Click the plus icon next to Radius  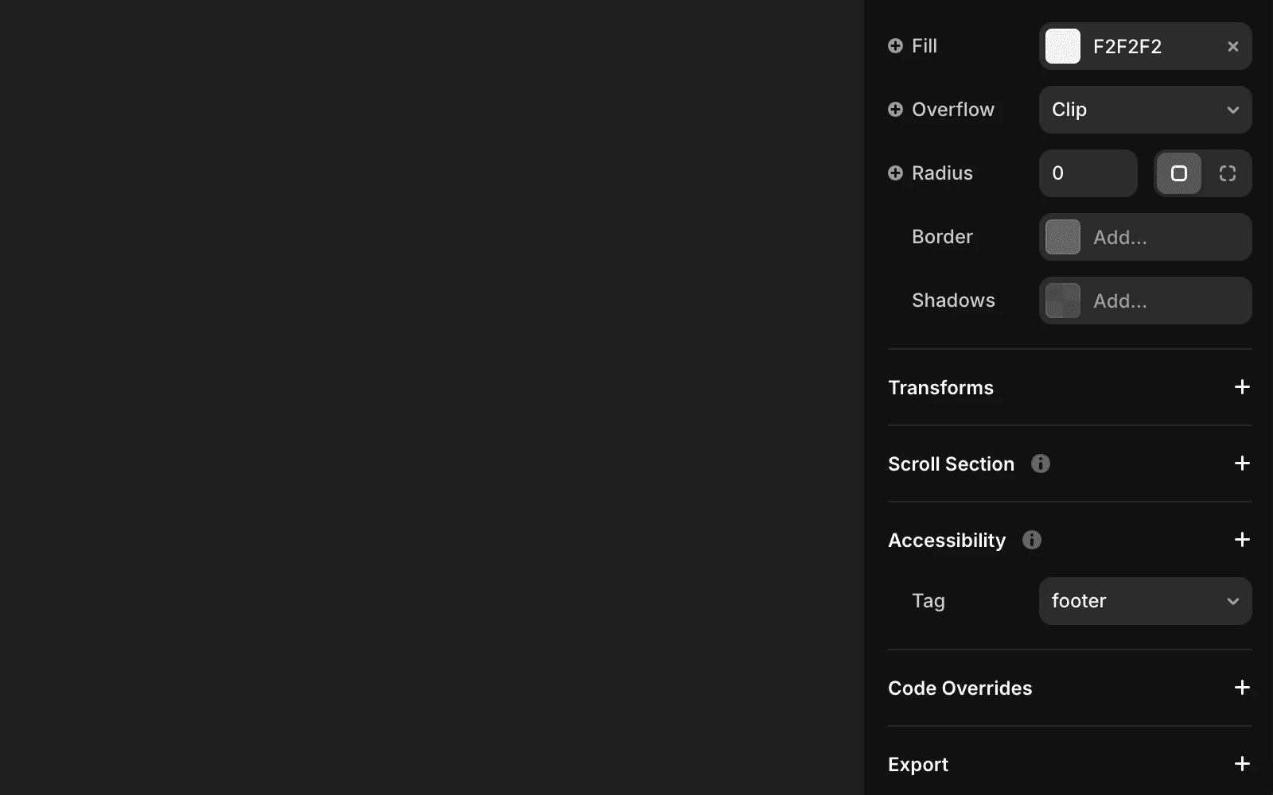tap(895, 173)
